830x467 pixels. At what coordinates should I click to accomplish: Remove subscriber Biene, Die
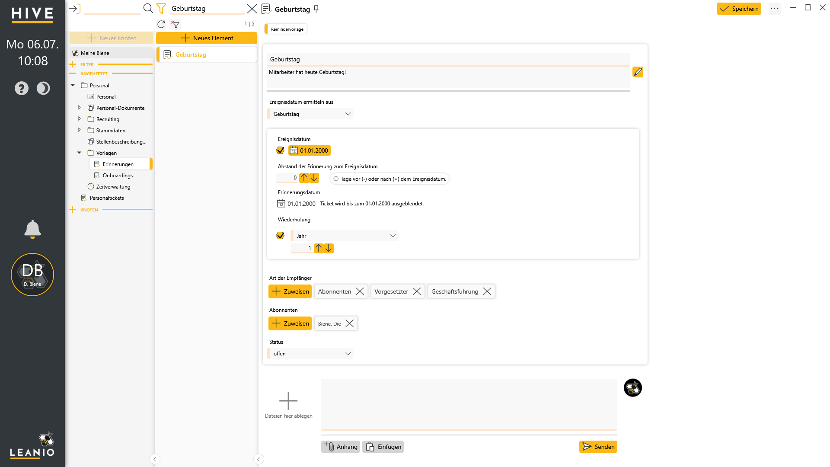point(350,323)
